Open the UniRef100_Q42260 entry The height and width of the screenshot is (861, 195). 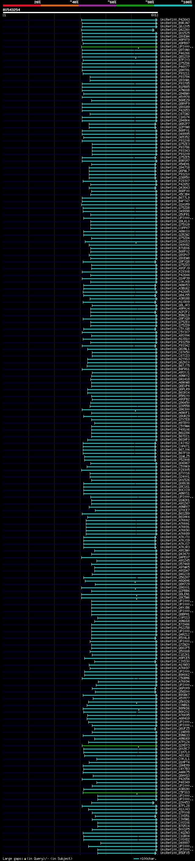click(x=175, y=30)
